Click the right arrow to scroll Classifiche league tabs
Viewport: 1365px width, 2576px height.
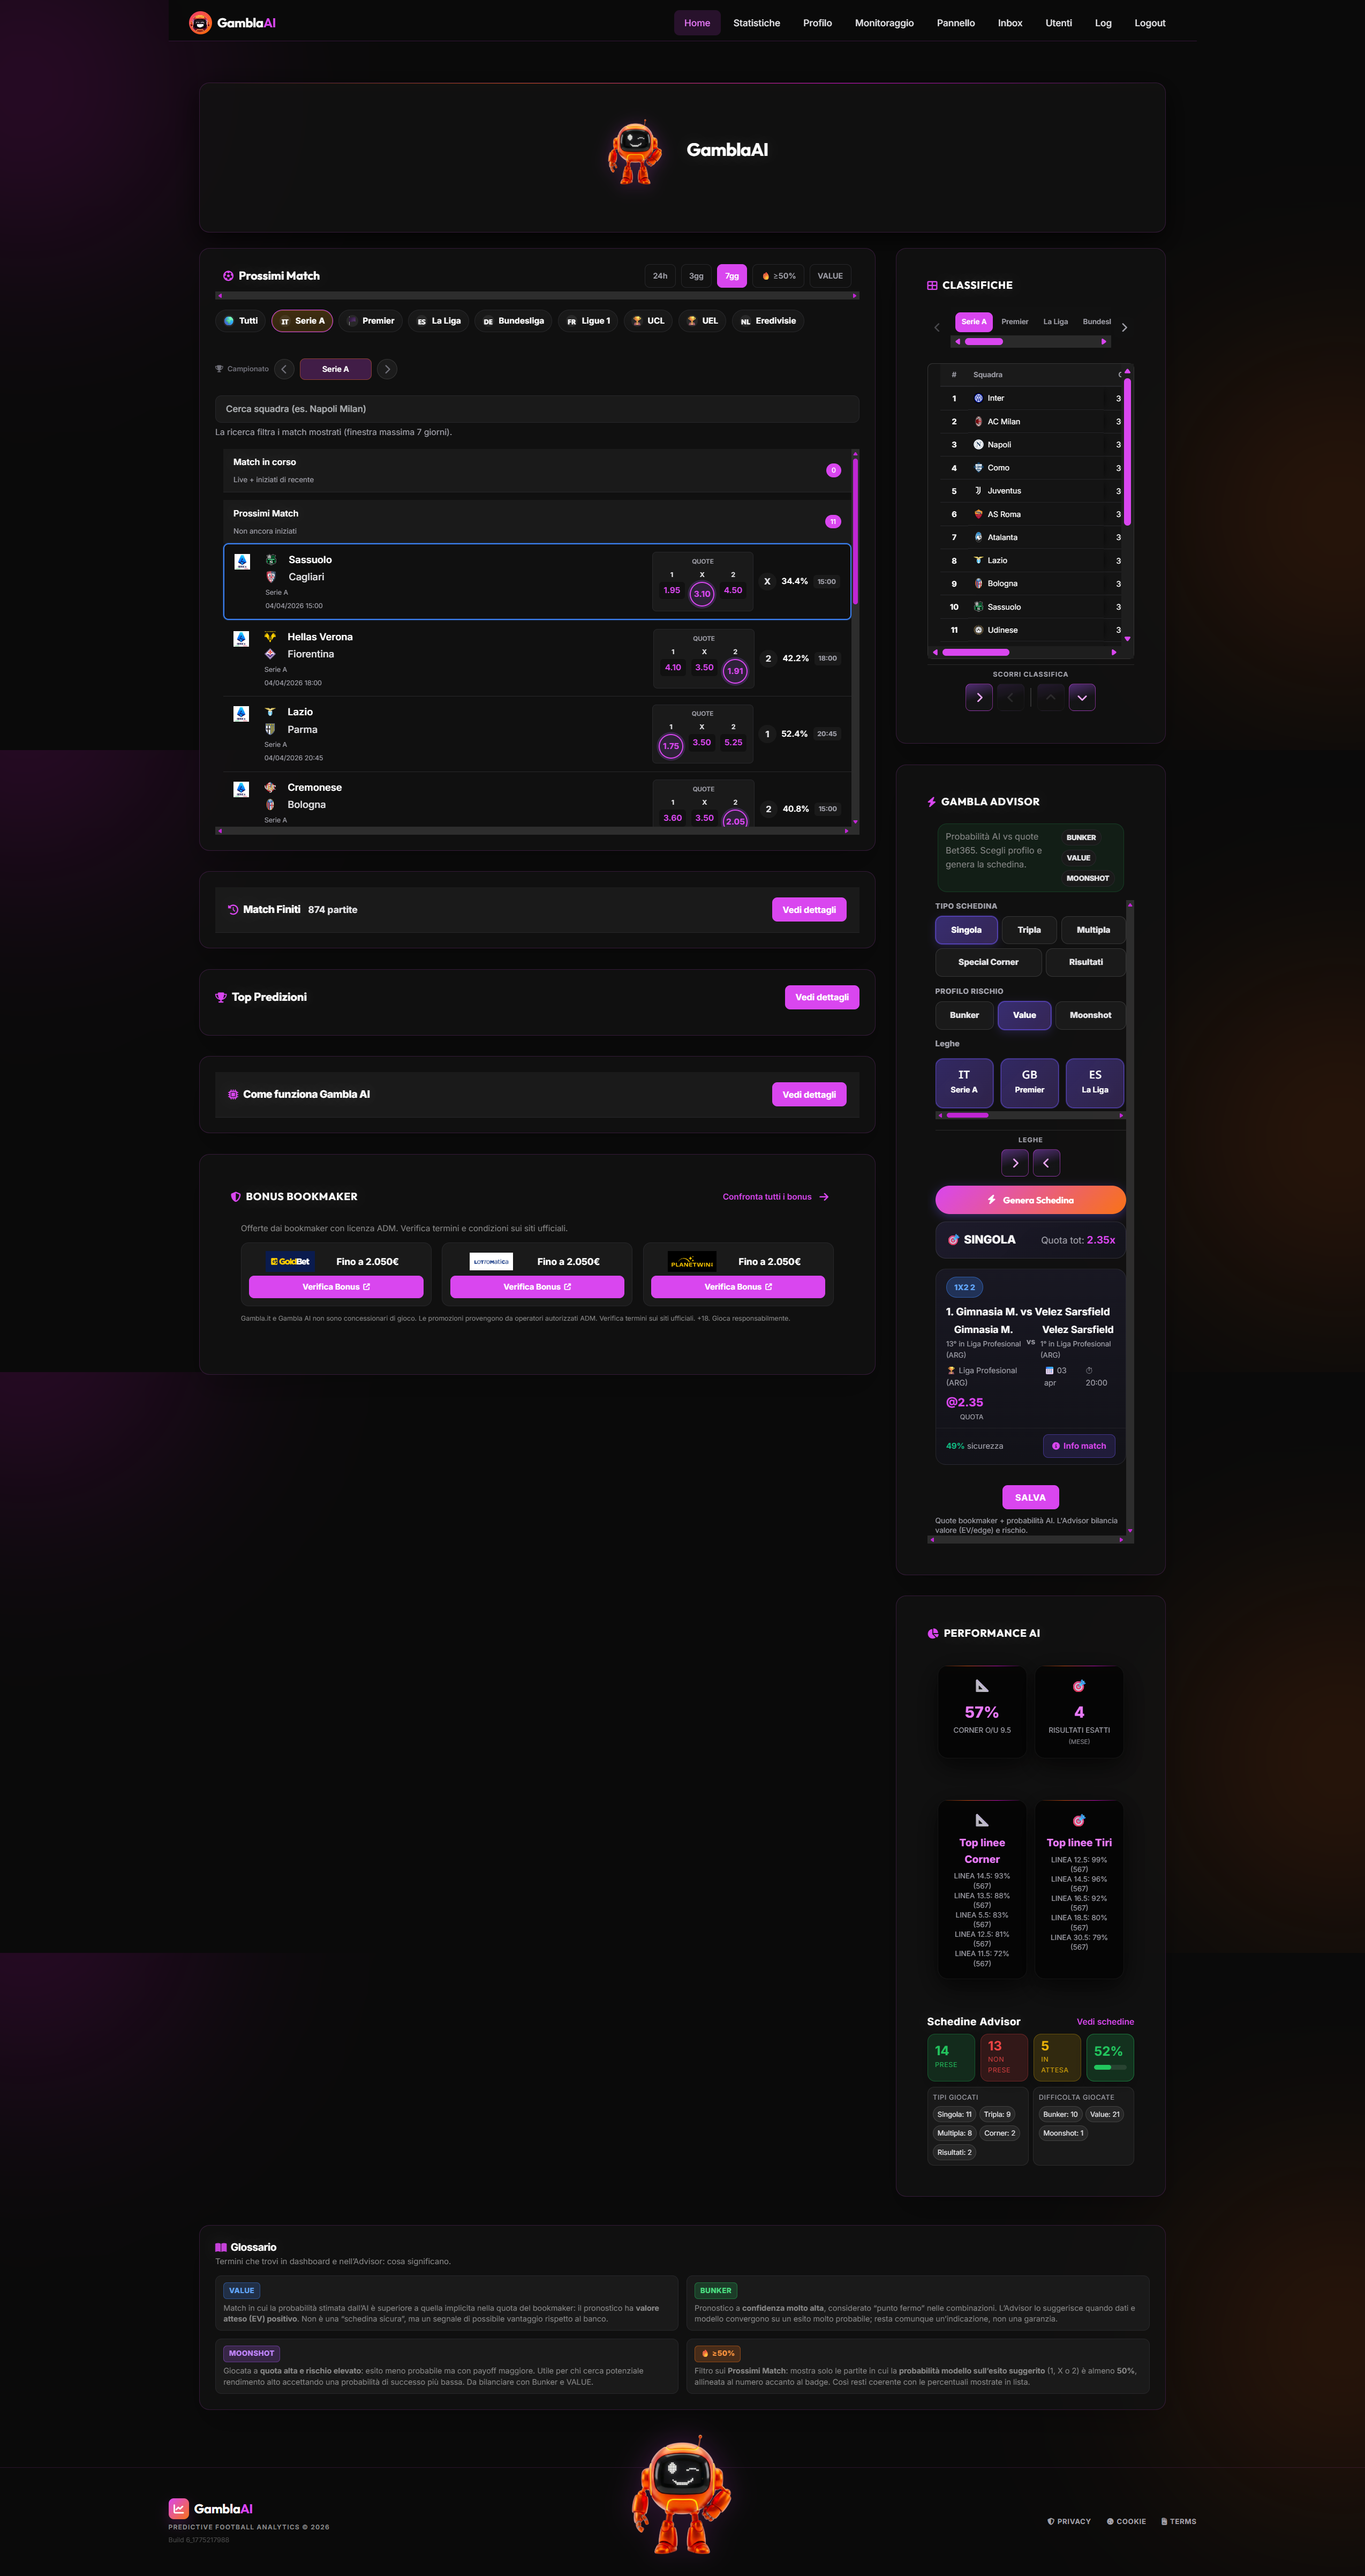click(1124, 327)
